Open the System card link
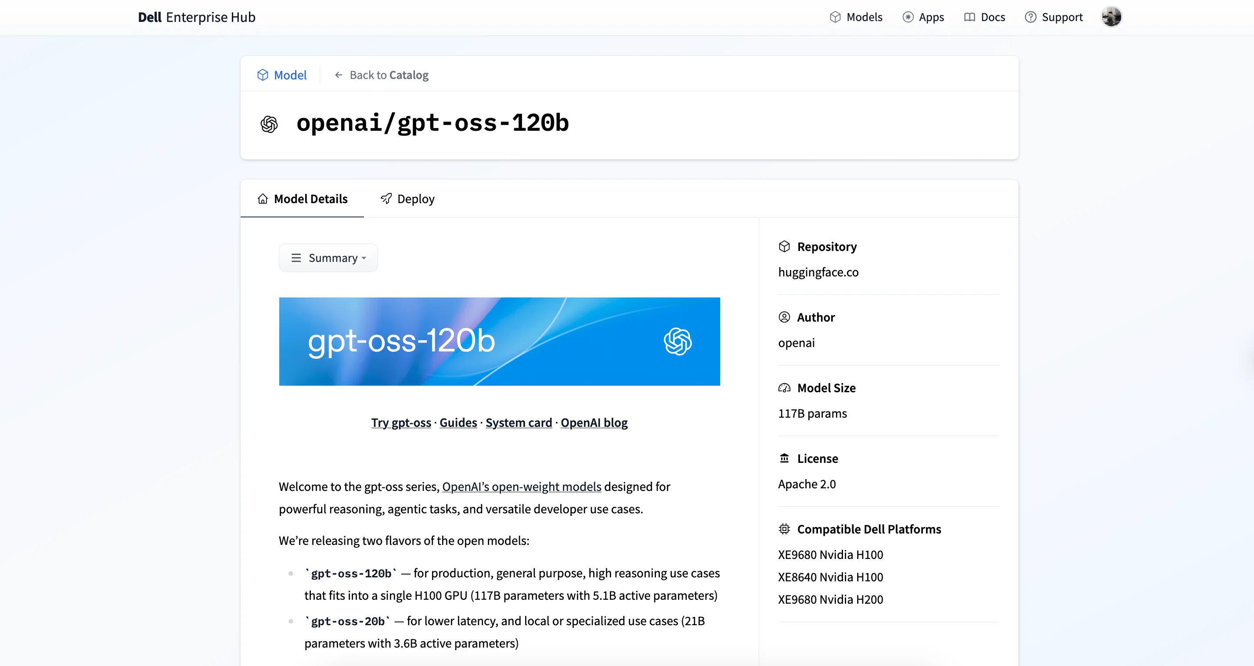This screenshot has width=1254, height=666. coord(519,423)
